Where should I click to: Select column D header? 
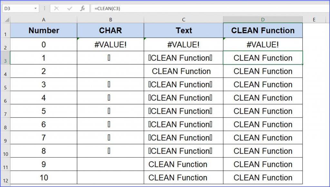[x=263, y=19]
